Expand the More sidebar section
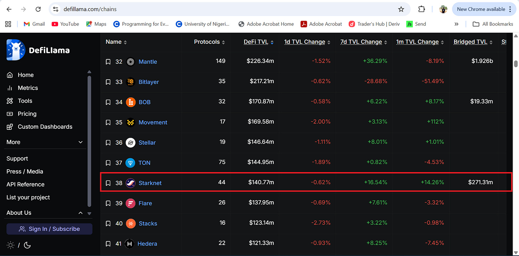Screen dimensions: 519x256 coord(45,142)
